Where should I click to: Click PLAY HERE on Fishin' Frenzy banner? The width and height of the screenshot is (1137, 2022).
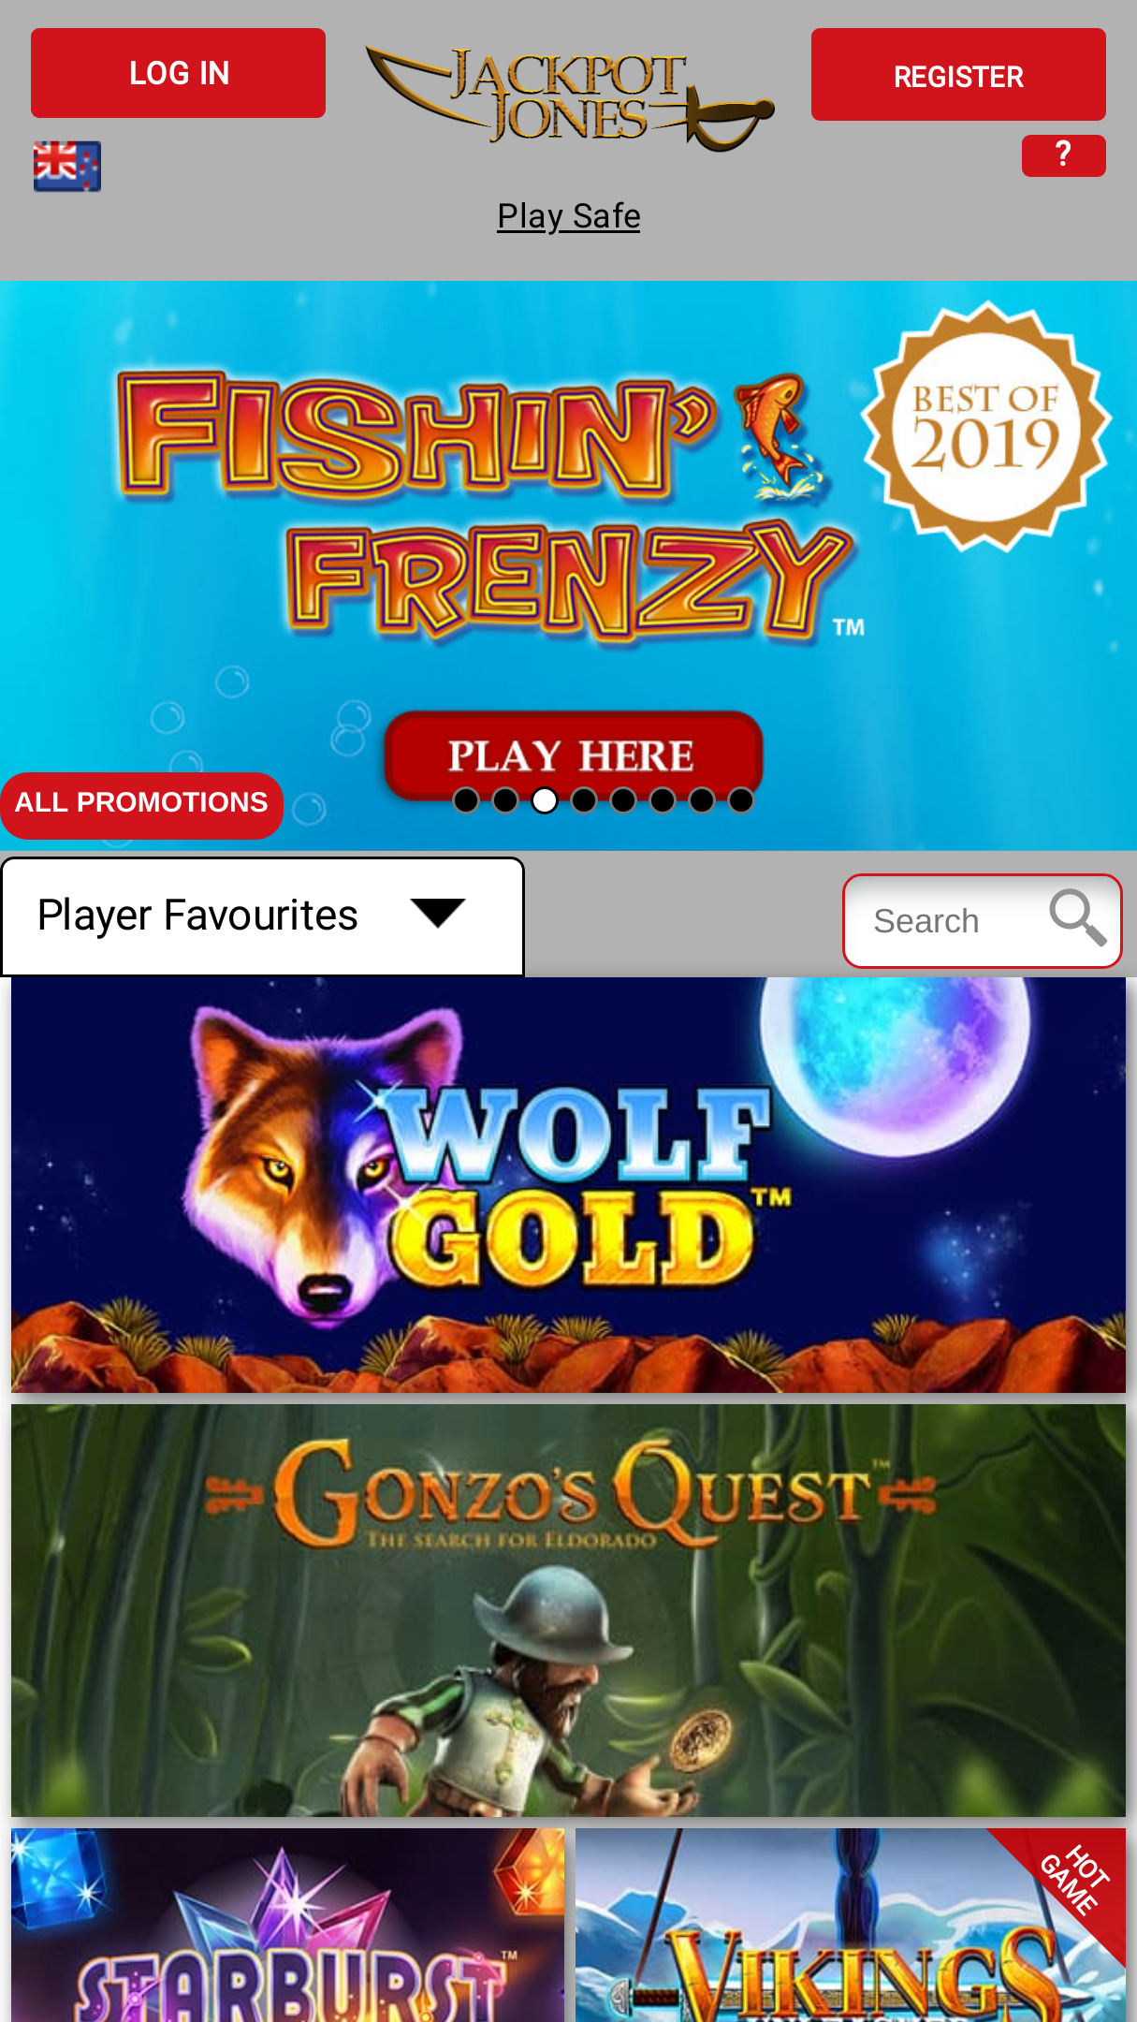coord(573,755)
